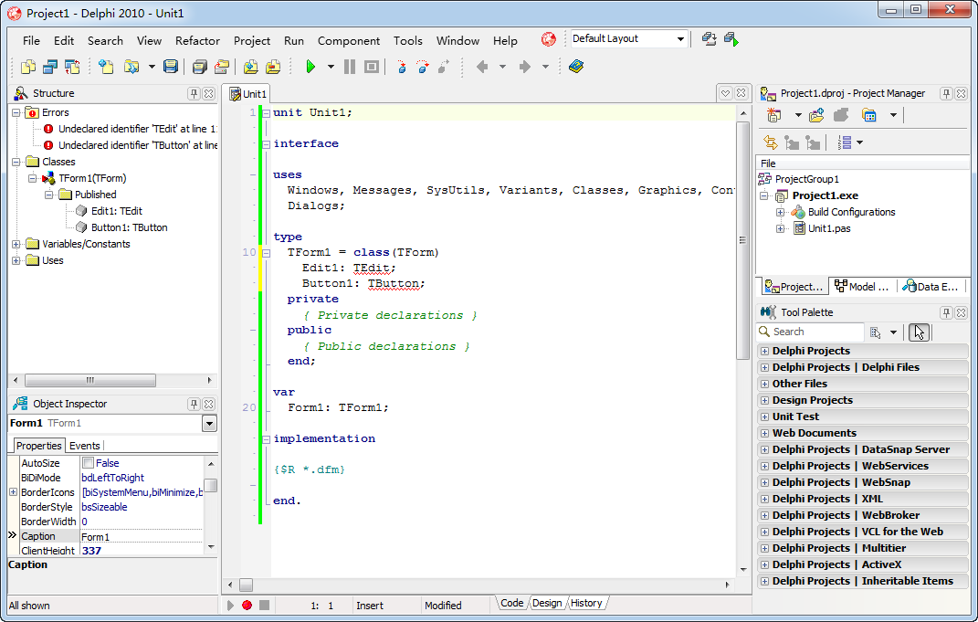The image size is (978, 622).
Task: Switch to the Design tab
Action: tap(547, 604)
